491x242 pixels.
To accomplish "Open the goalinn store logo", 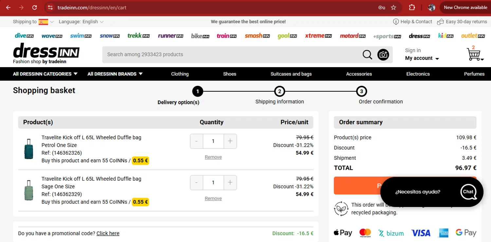I will click(x=287, y=36).
